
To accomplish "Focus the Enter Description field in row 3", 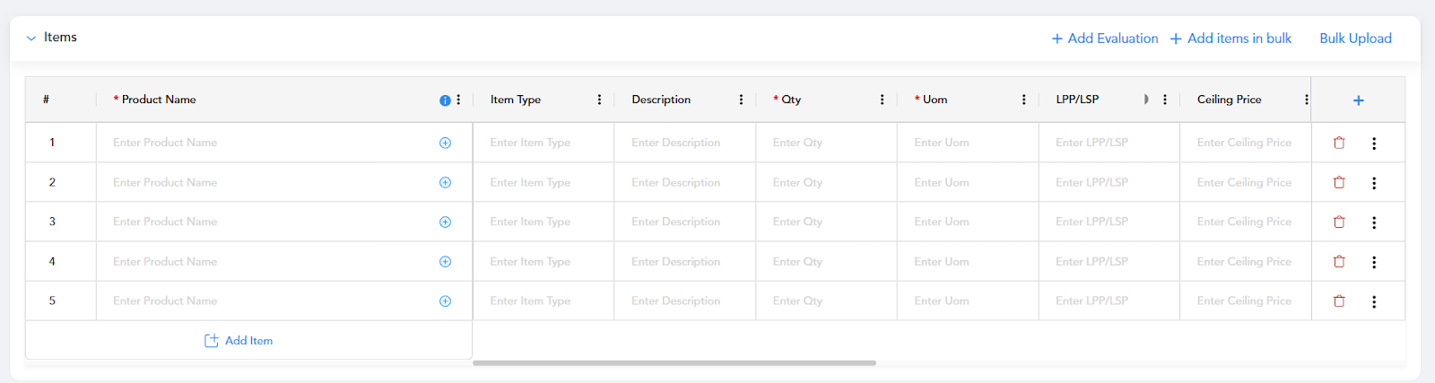I will pos(684,222).
